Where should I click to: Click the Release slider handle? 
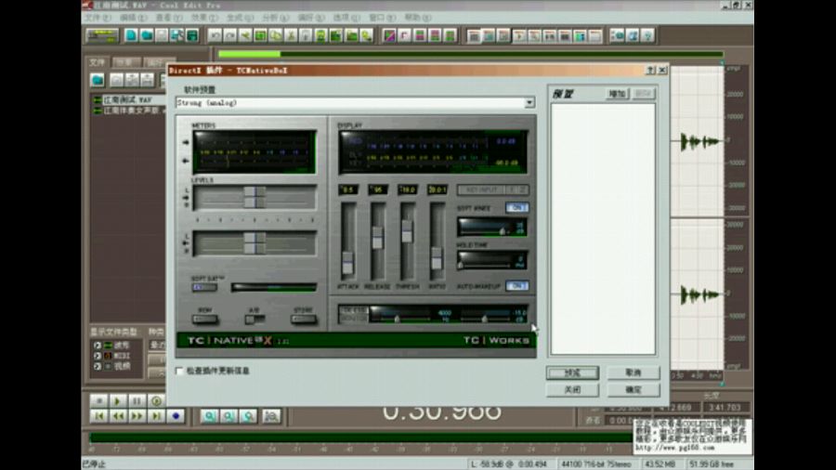377,238
